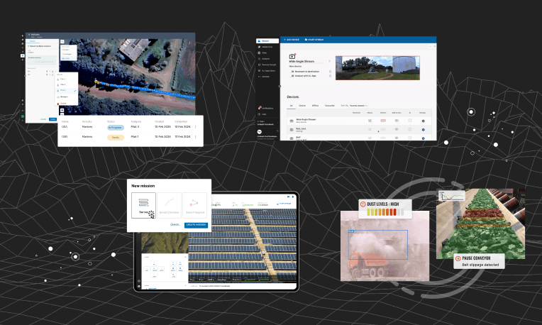Switch to the All devices tab
542x325 pixels.
pos(292,106)
